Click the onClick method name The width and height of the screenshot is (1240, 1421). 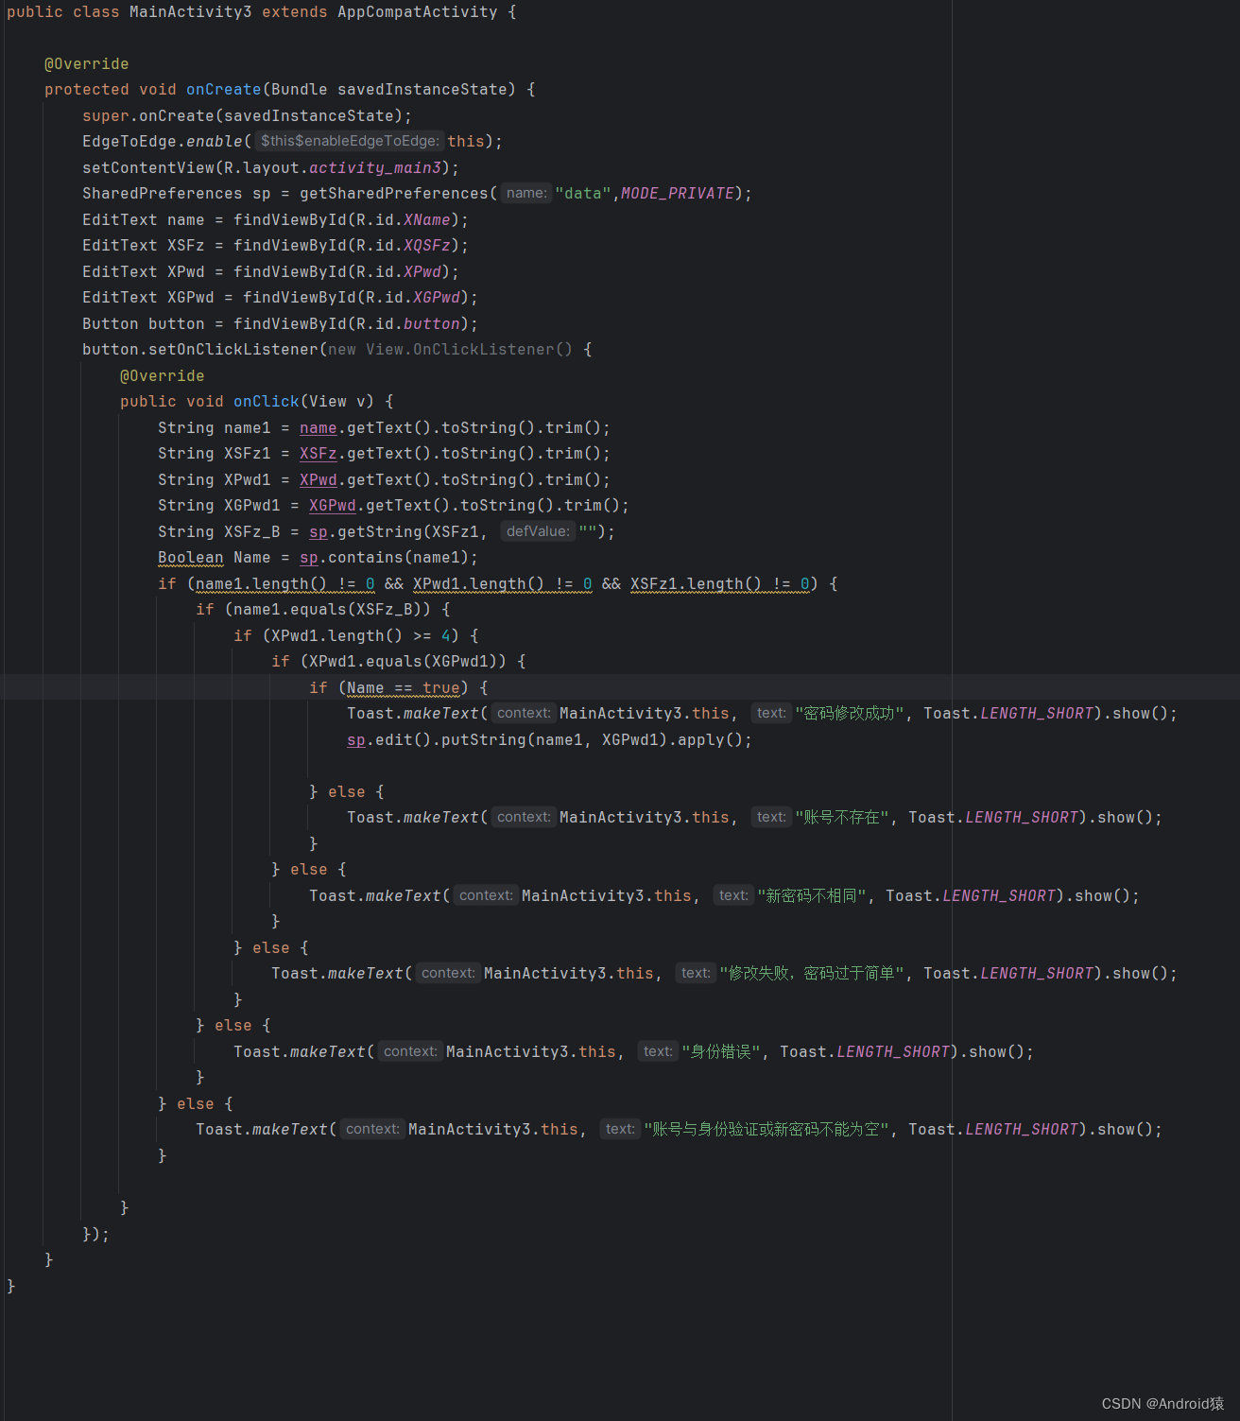[x=266, y=402]
